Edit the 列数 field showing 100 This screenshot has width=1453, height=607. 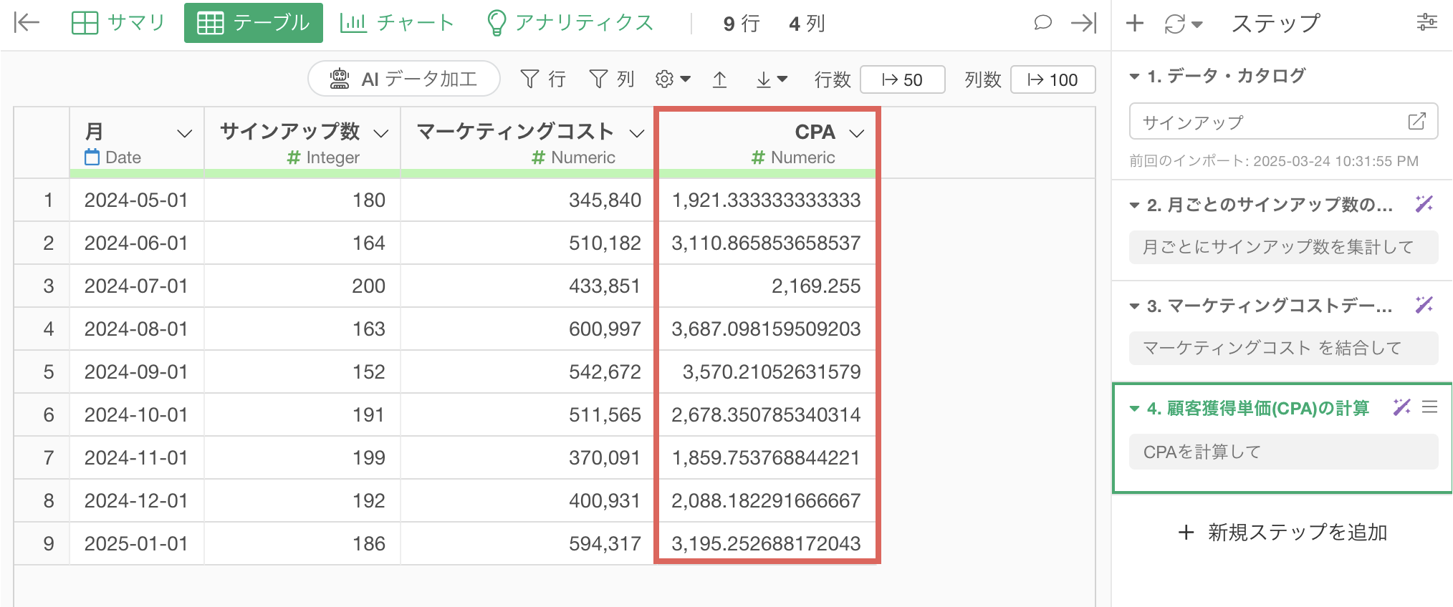(1052, 79)
